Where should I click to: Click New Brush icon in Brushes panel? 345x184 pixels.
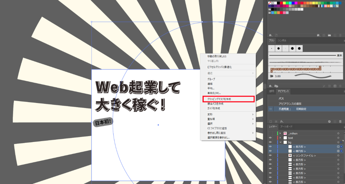pos(335,86)
